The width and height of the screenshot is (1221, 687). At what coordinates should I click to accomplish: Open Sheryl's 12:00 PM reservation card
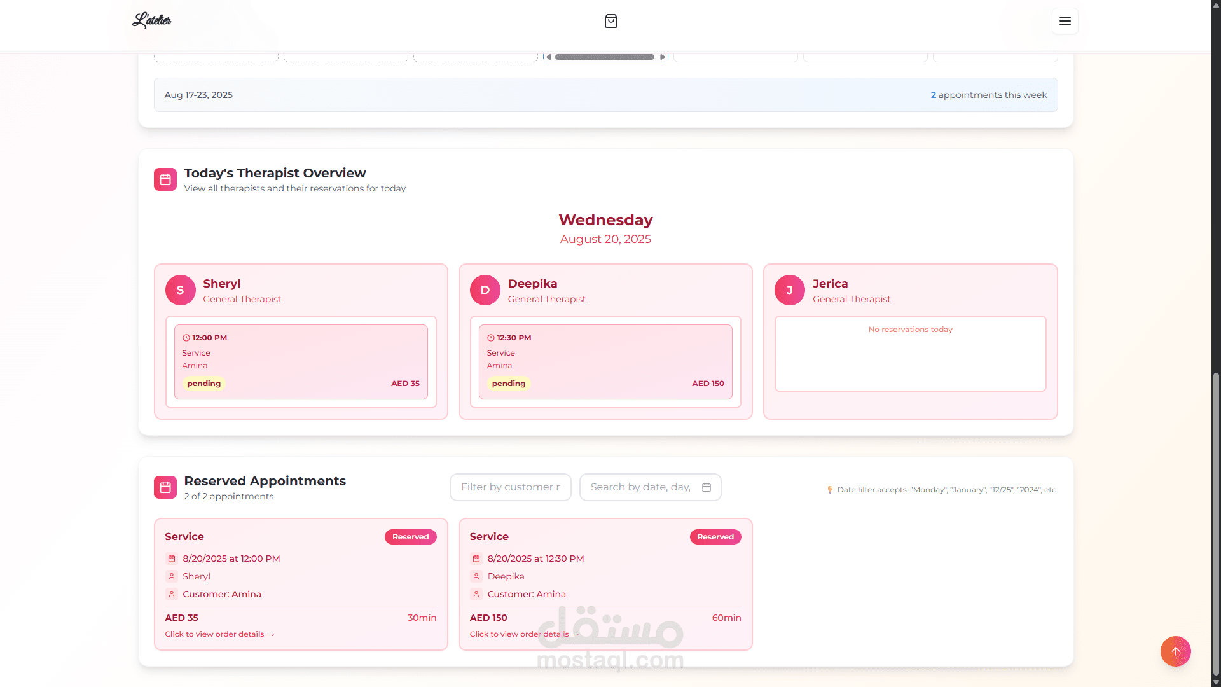tap(301, 361)
